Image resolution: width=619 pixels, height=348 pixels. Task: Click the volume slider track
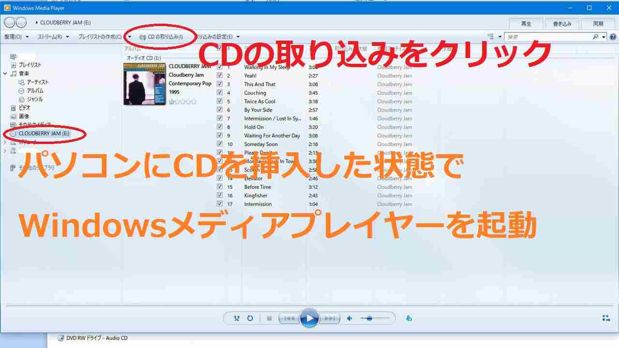(375, 319)
